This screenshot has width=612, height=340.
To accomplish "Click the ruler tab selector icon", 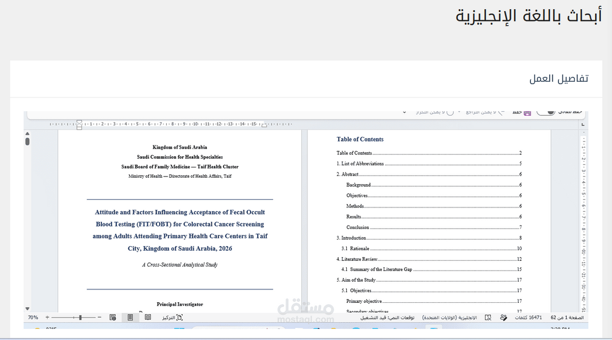I will pos(583,125).
